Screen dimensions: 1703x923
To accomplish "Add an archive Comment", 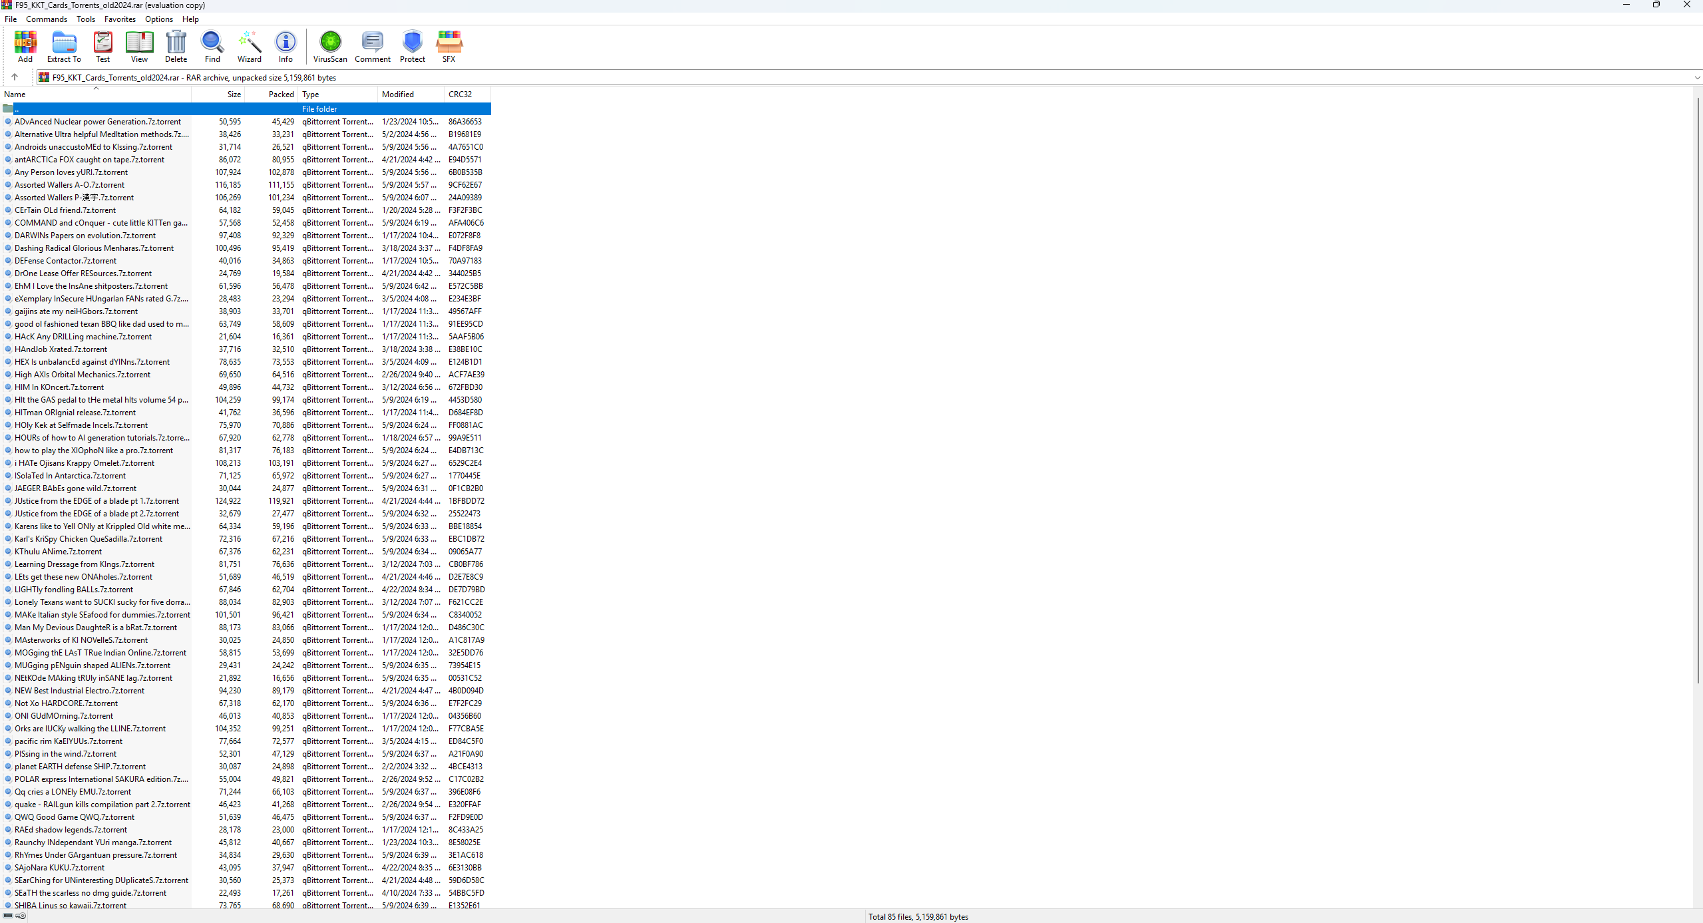I will [373, 47].
